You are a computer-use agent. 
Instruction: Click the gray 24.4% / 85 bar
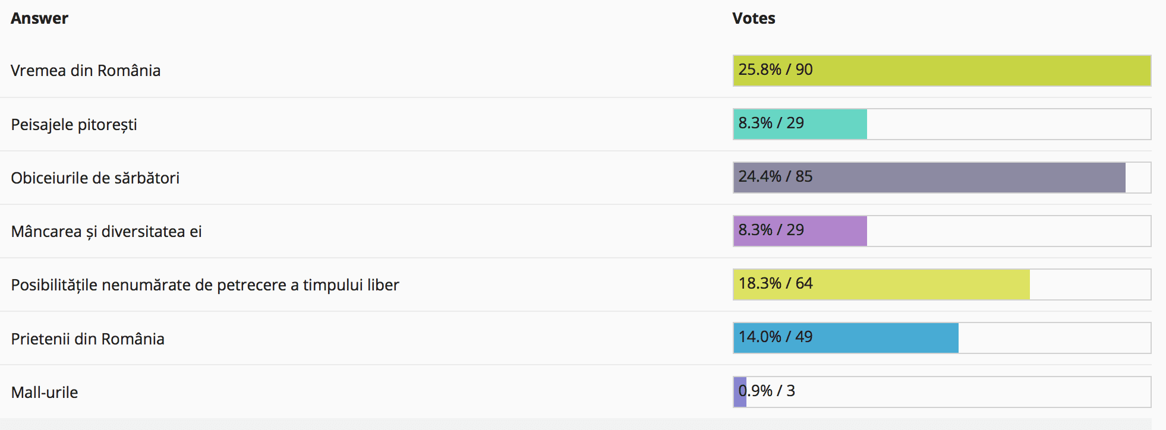click(929, 178)
